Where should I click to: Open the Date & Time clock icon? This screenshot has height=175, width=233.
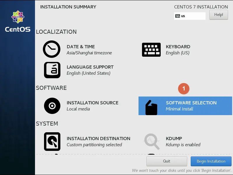click(52, 49)
